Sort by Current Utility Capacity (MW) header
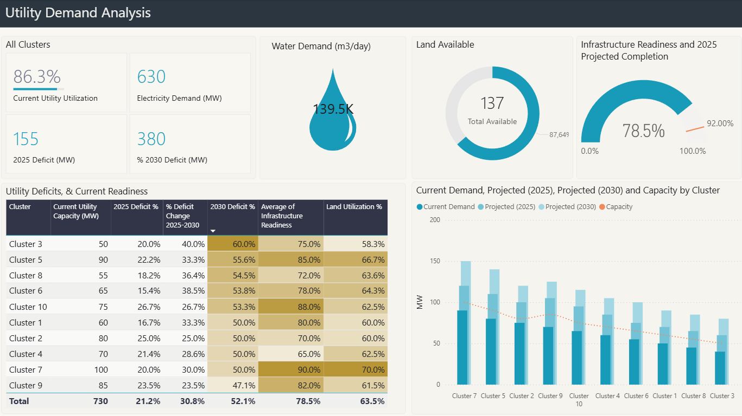Screen dimensions: 742x416 point(75,211)
